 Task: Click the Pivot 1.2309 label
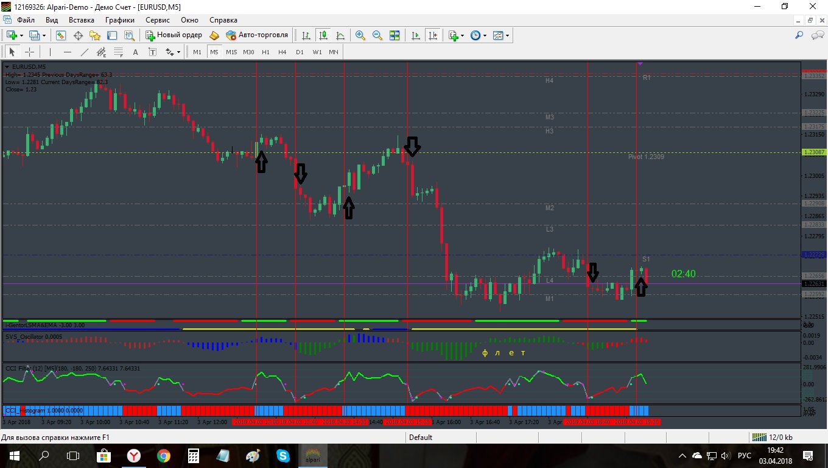(646, 157)
